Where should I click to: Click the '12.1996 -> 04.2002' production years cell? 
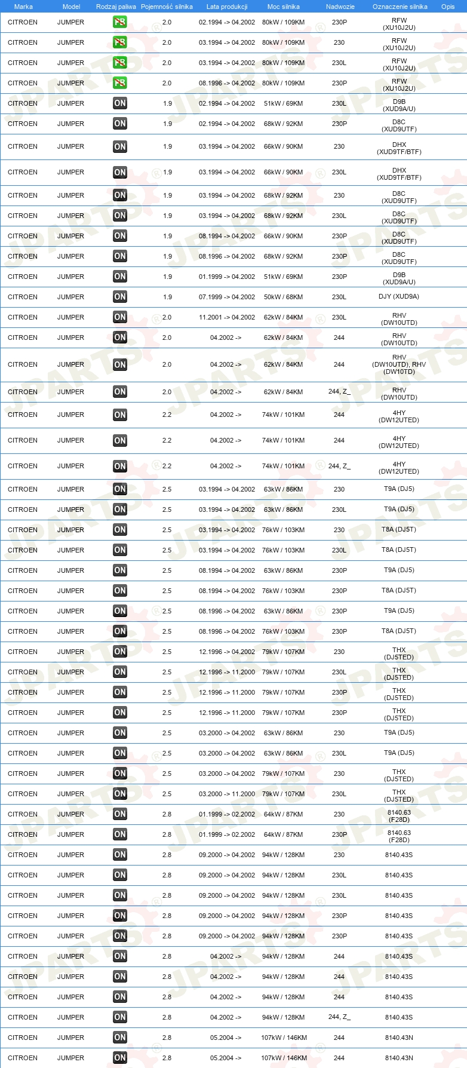(x=227, y=652)
